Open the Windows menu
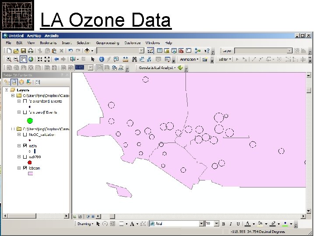This screenshot has height=236, width=315. (x=153, y=43)
